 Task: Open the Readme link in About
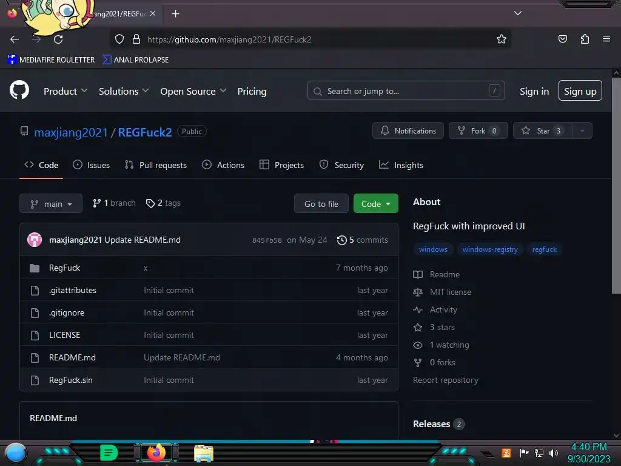(437, 274)
